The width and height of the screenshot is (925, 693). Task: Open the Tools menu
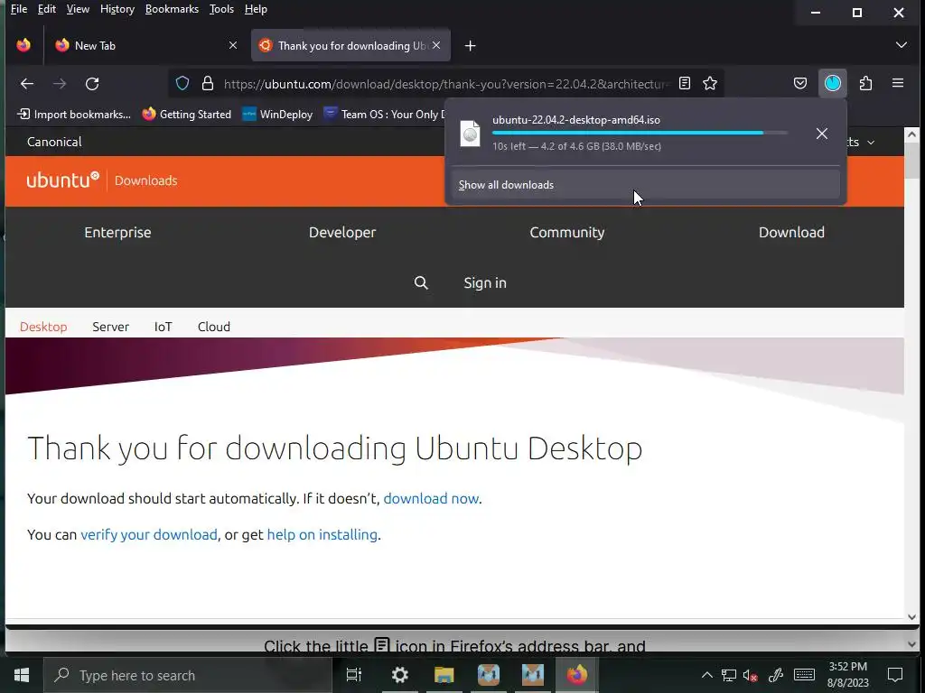coord(221,9)
